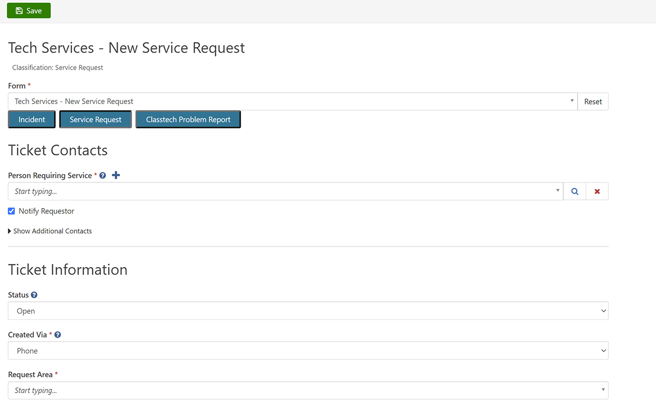Click the 'Ticket Information' heading
The height and width of the screenshot is (410, 656).
click(68, 270)
